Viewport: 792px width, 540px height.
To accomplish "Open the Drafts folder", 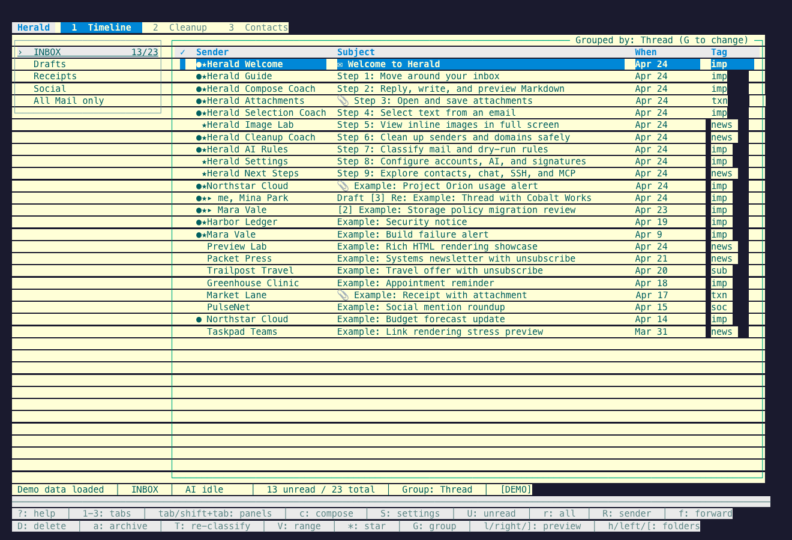I will pos(50,64).
